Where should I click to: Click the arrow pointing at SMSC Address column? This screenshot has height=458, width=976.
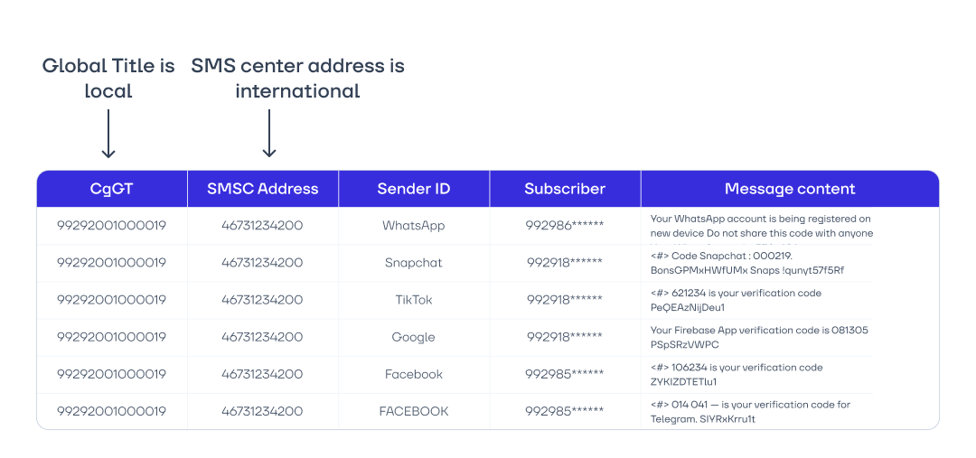tap(269, 134)
